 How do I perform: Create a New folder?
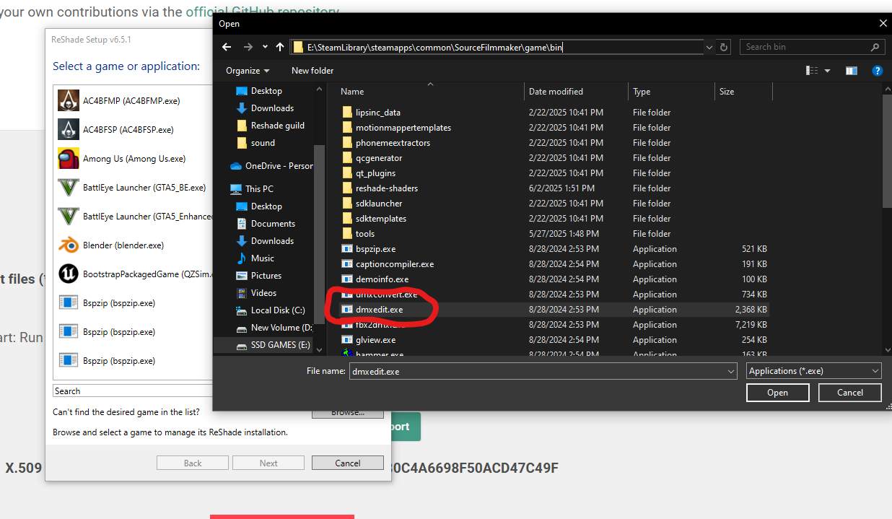tap(312, 71)
